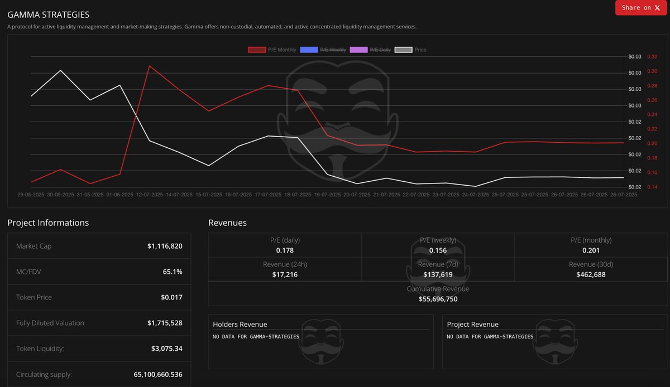Click the Project Revenue panel title
Screen dimensions: 670x387
coord(473,325)
